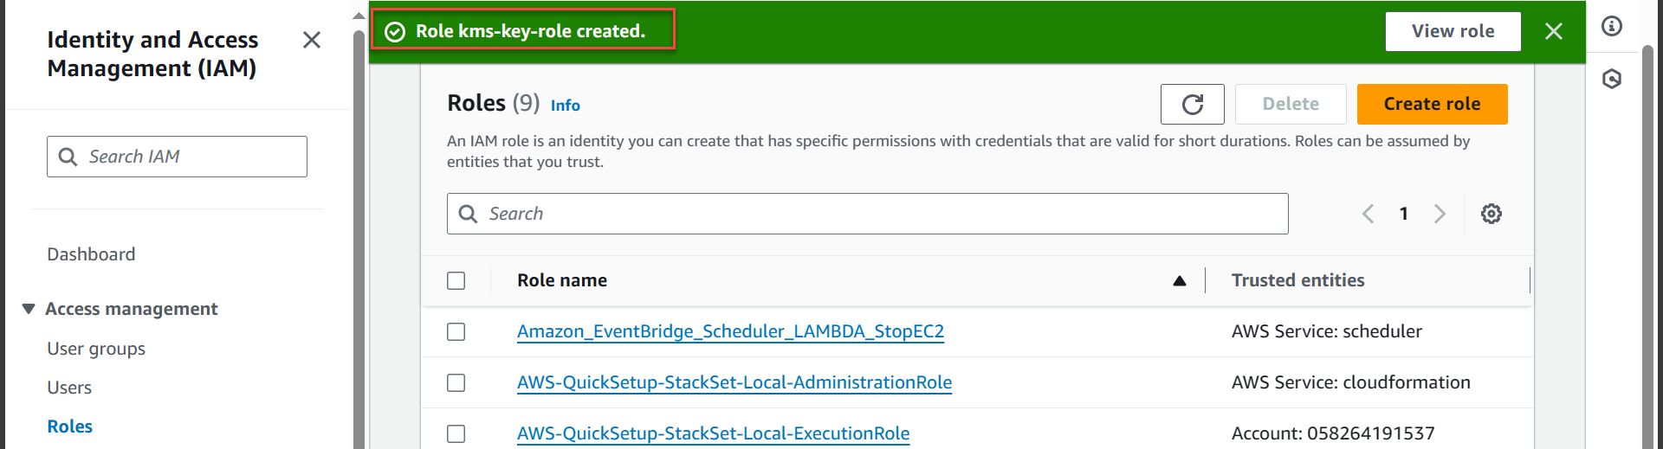Check the AWS-QuickSetup AdministrationRole row checkbox
The image size is (1663, 449).
456,383
